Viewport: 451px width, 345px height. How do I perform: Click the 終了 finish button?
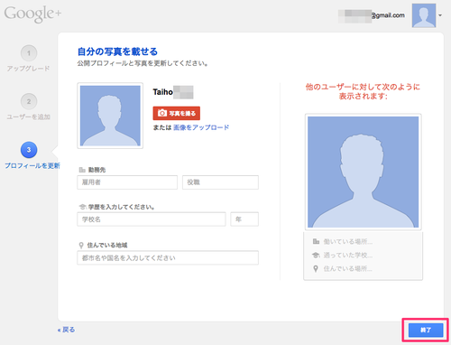click(x=426, y=330)
